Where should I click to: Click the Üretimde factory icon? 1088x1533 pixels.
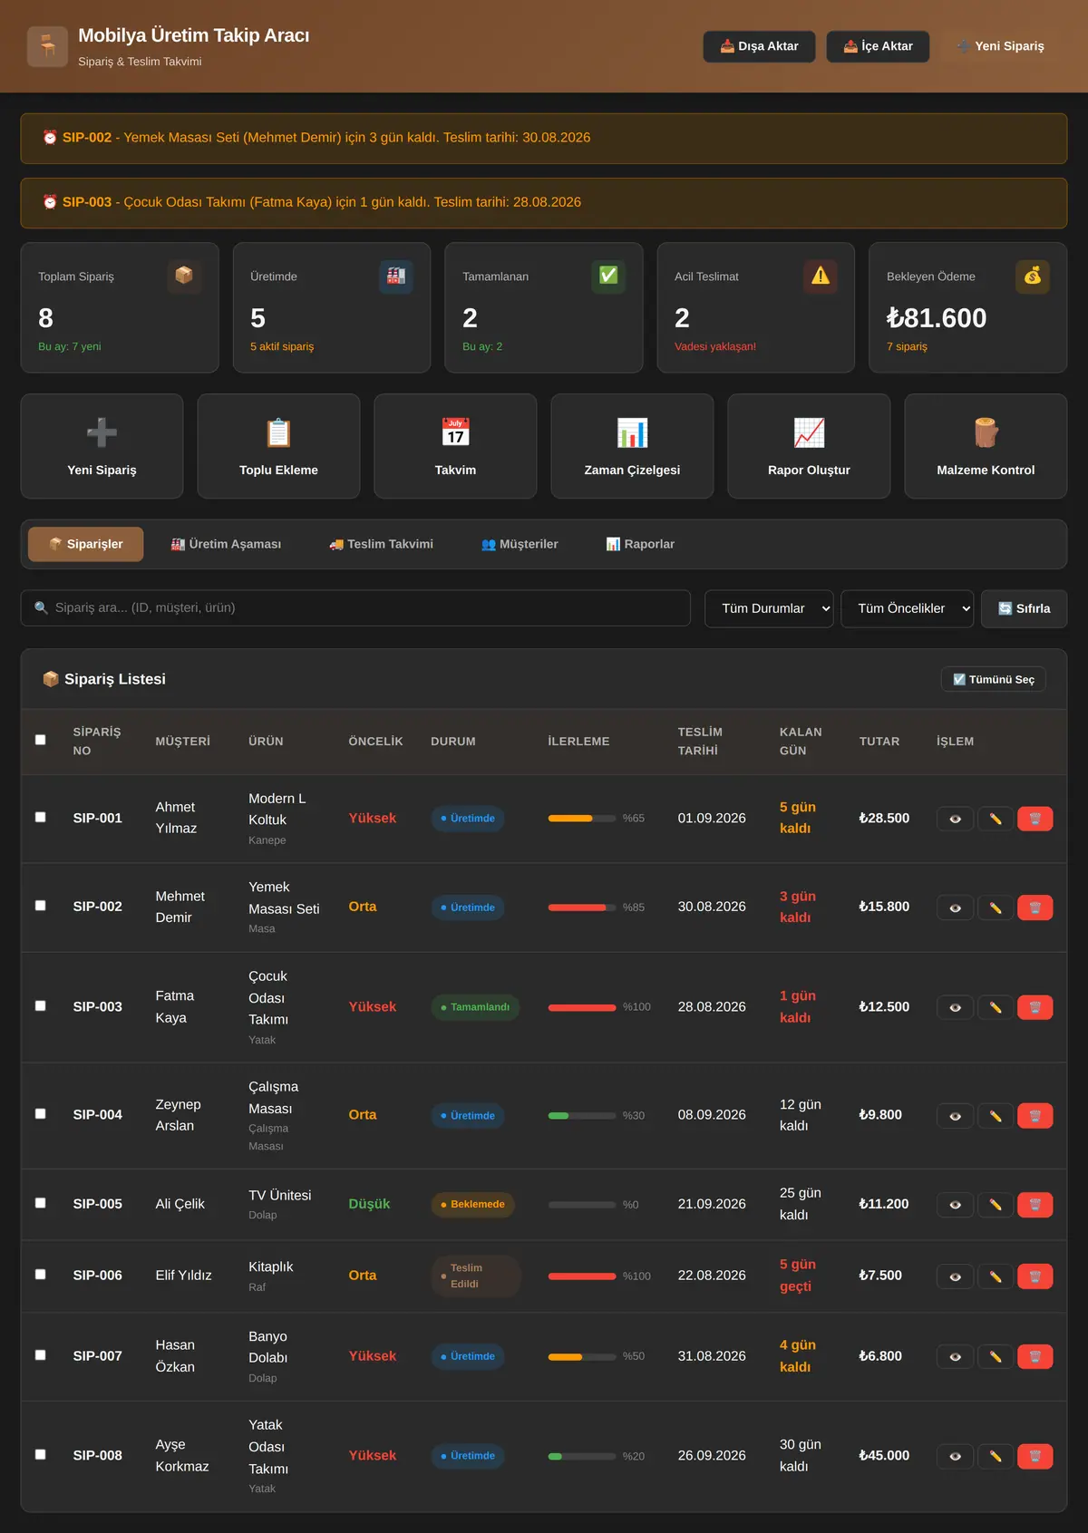[396, 276]
